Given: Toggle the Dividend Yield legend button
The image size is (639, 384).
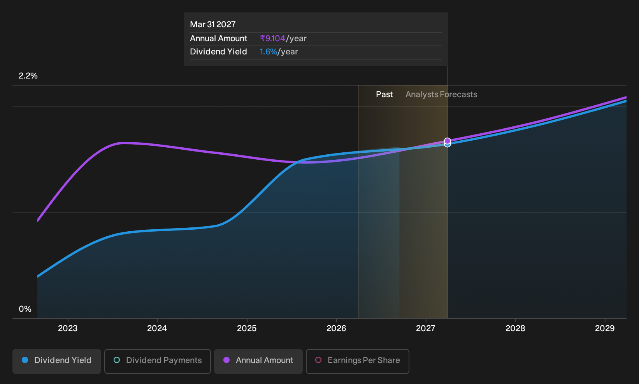Looking at the screenshot, I should [x=57, y=361].
